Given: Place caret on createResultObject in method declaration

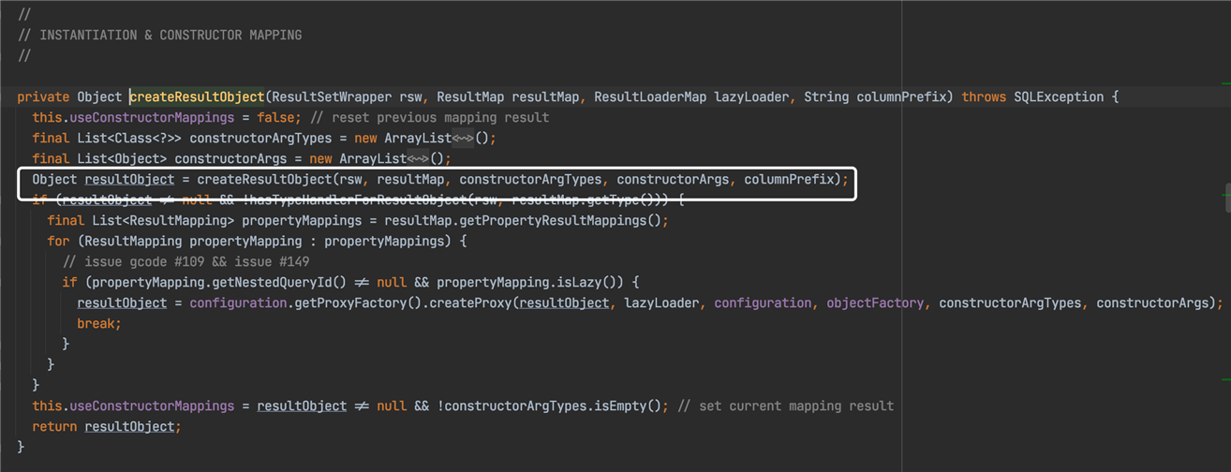Looking at the screenshot, I should click(x=197, y=96).
